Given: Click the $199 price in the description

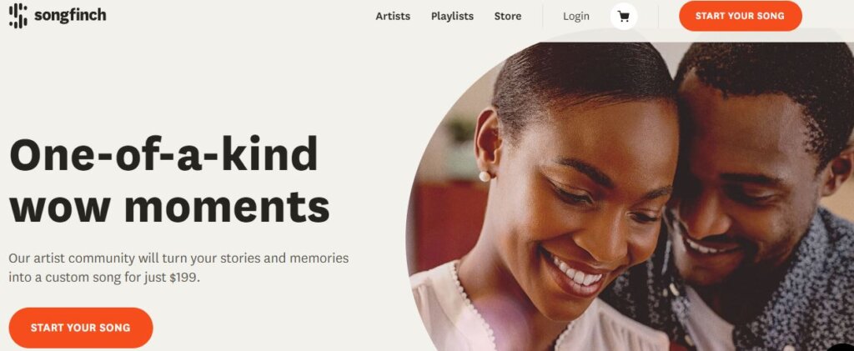Looking at the screenshot, I should coord(184,278).
